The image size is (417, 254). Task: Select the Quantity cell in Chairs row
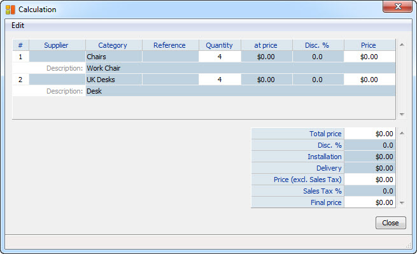(x=220, y=57)
